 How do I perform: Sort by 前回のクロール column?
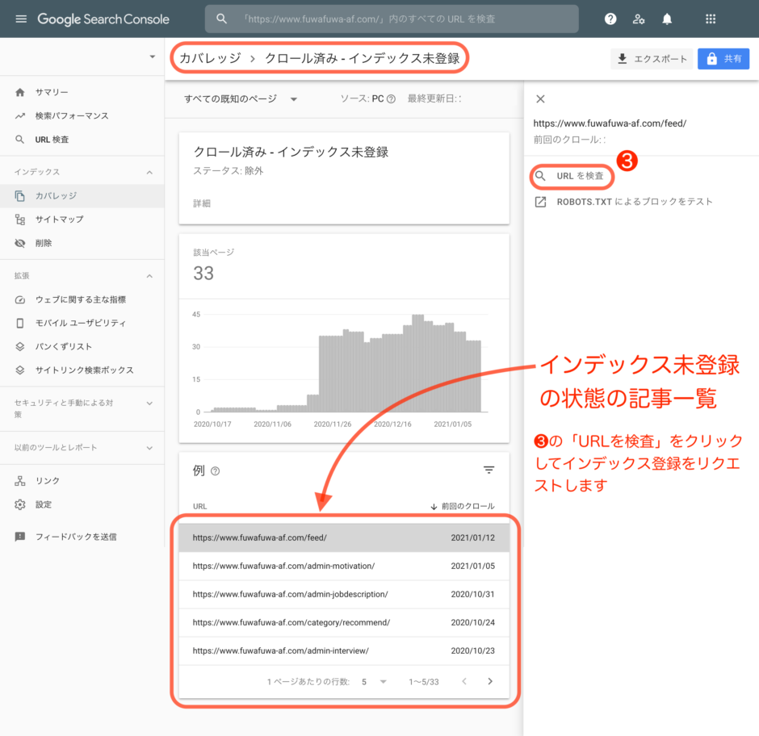tap(463, 506)
